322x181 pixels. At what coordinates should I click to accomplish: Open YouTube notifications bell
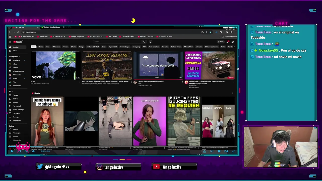coord(228,42)
